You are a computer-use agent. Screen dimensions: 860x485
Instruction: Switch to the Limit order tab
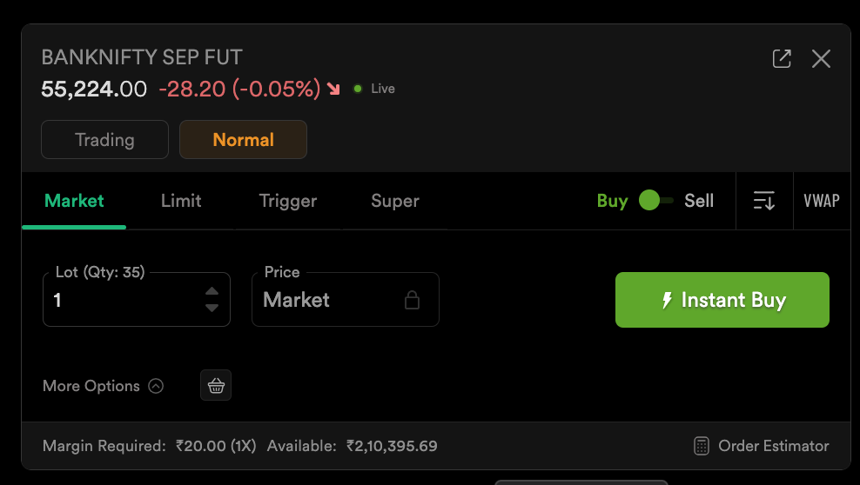181,201
